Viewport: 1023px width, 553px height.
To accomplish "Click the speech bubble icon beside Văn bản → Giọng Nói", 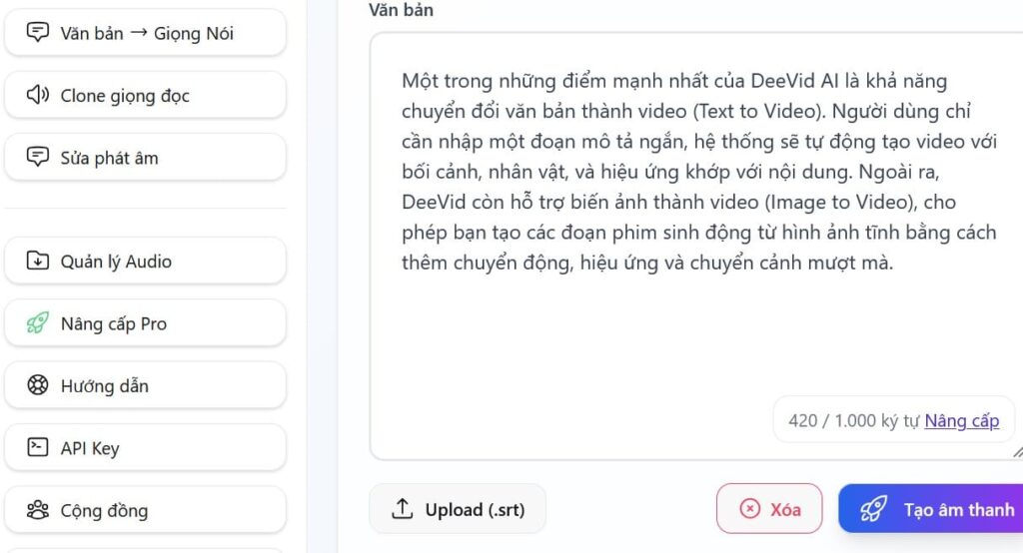I will (38, 33).
